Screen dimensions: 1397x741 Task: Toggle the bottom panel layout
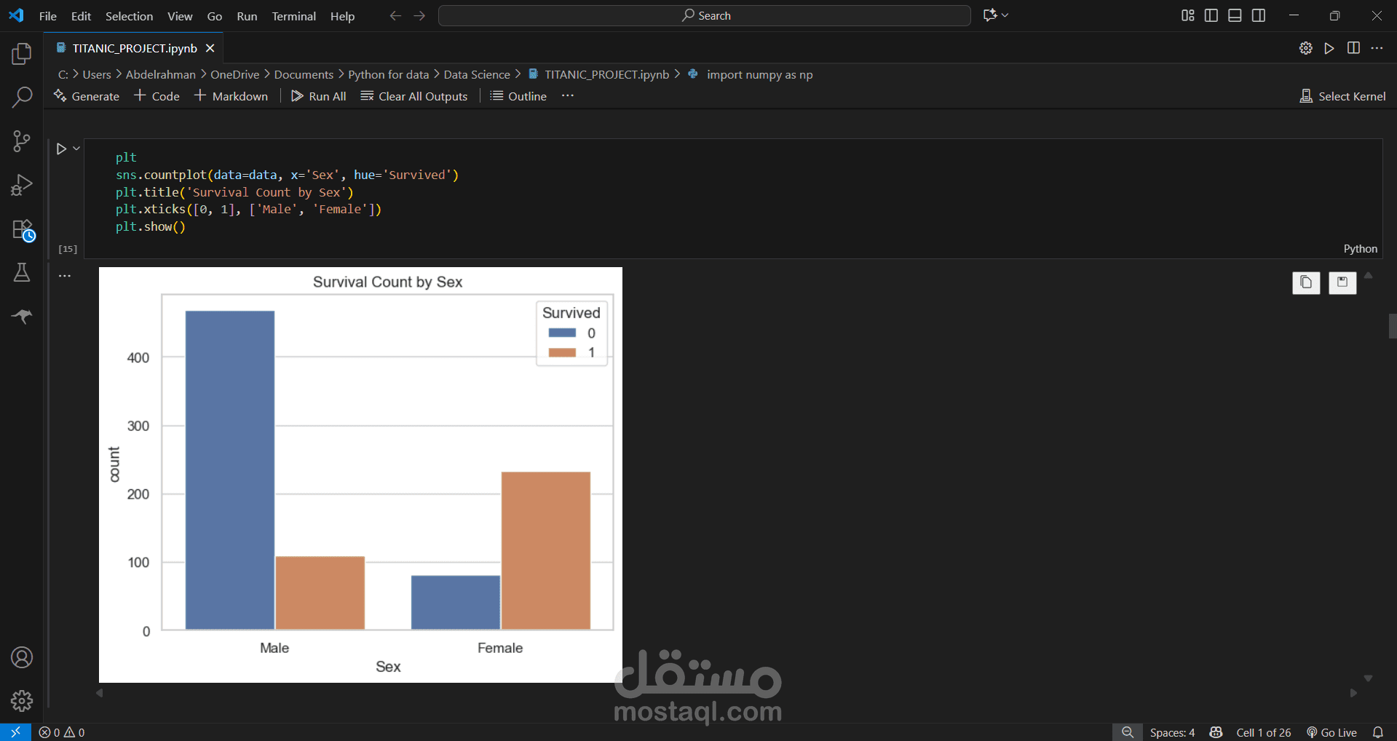[x=1235, y=15]
